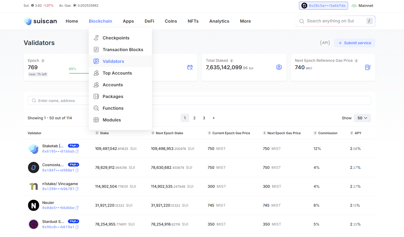Click the wallet address 0x28c5a button
This screenshot has height=237, width=404.
tap(323, 6)
